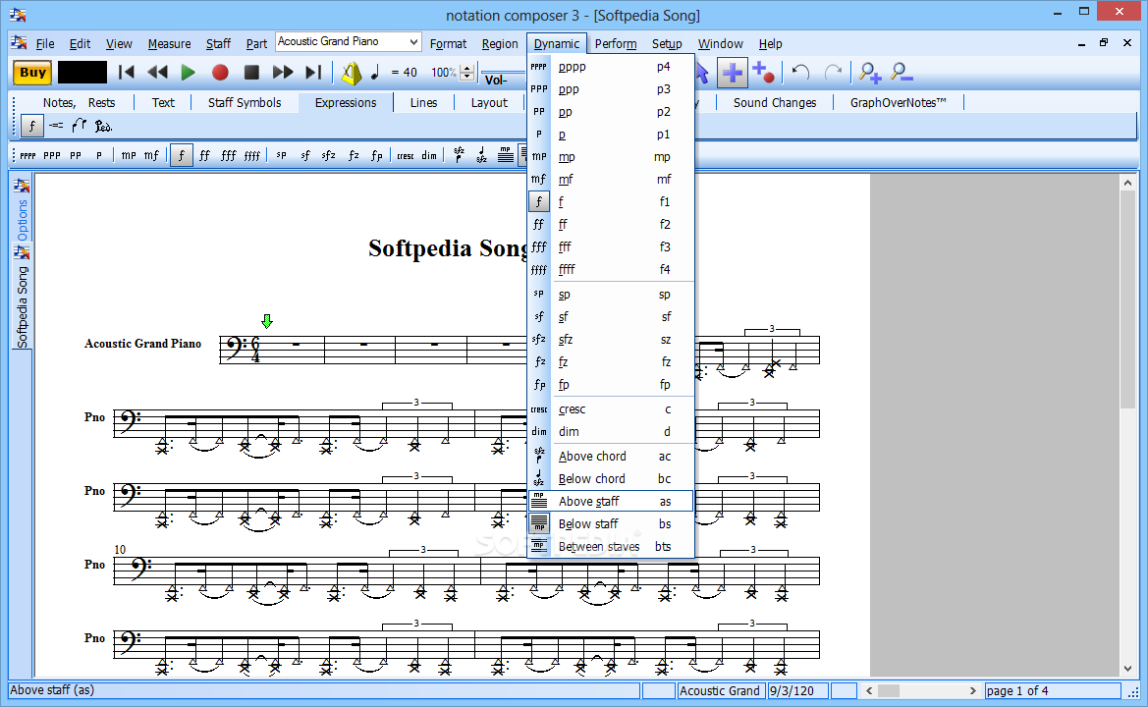1148x707 pixels.
Task: Toggle the mezzo-forte (mf) toolbar button
Action: (151, 155)
